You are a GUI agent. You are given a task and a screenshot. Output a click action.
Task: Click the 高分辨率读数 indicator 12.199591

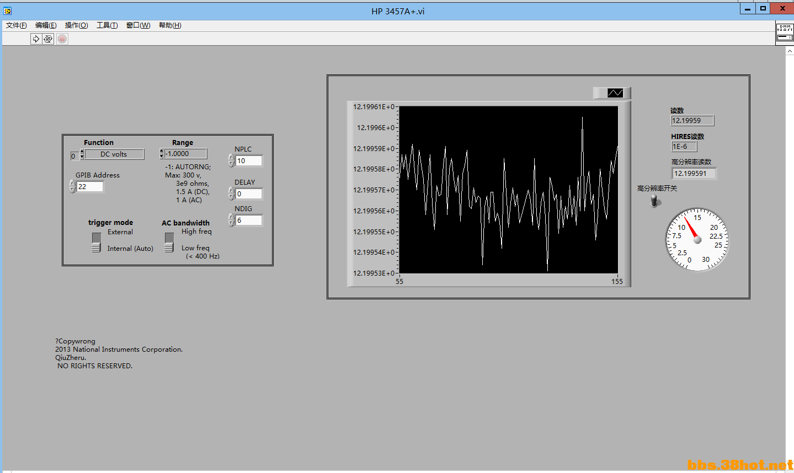pyautogui.click(x=694, y=173)
